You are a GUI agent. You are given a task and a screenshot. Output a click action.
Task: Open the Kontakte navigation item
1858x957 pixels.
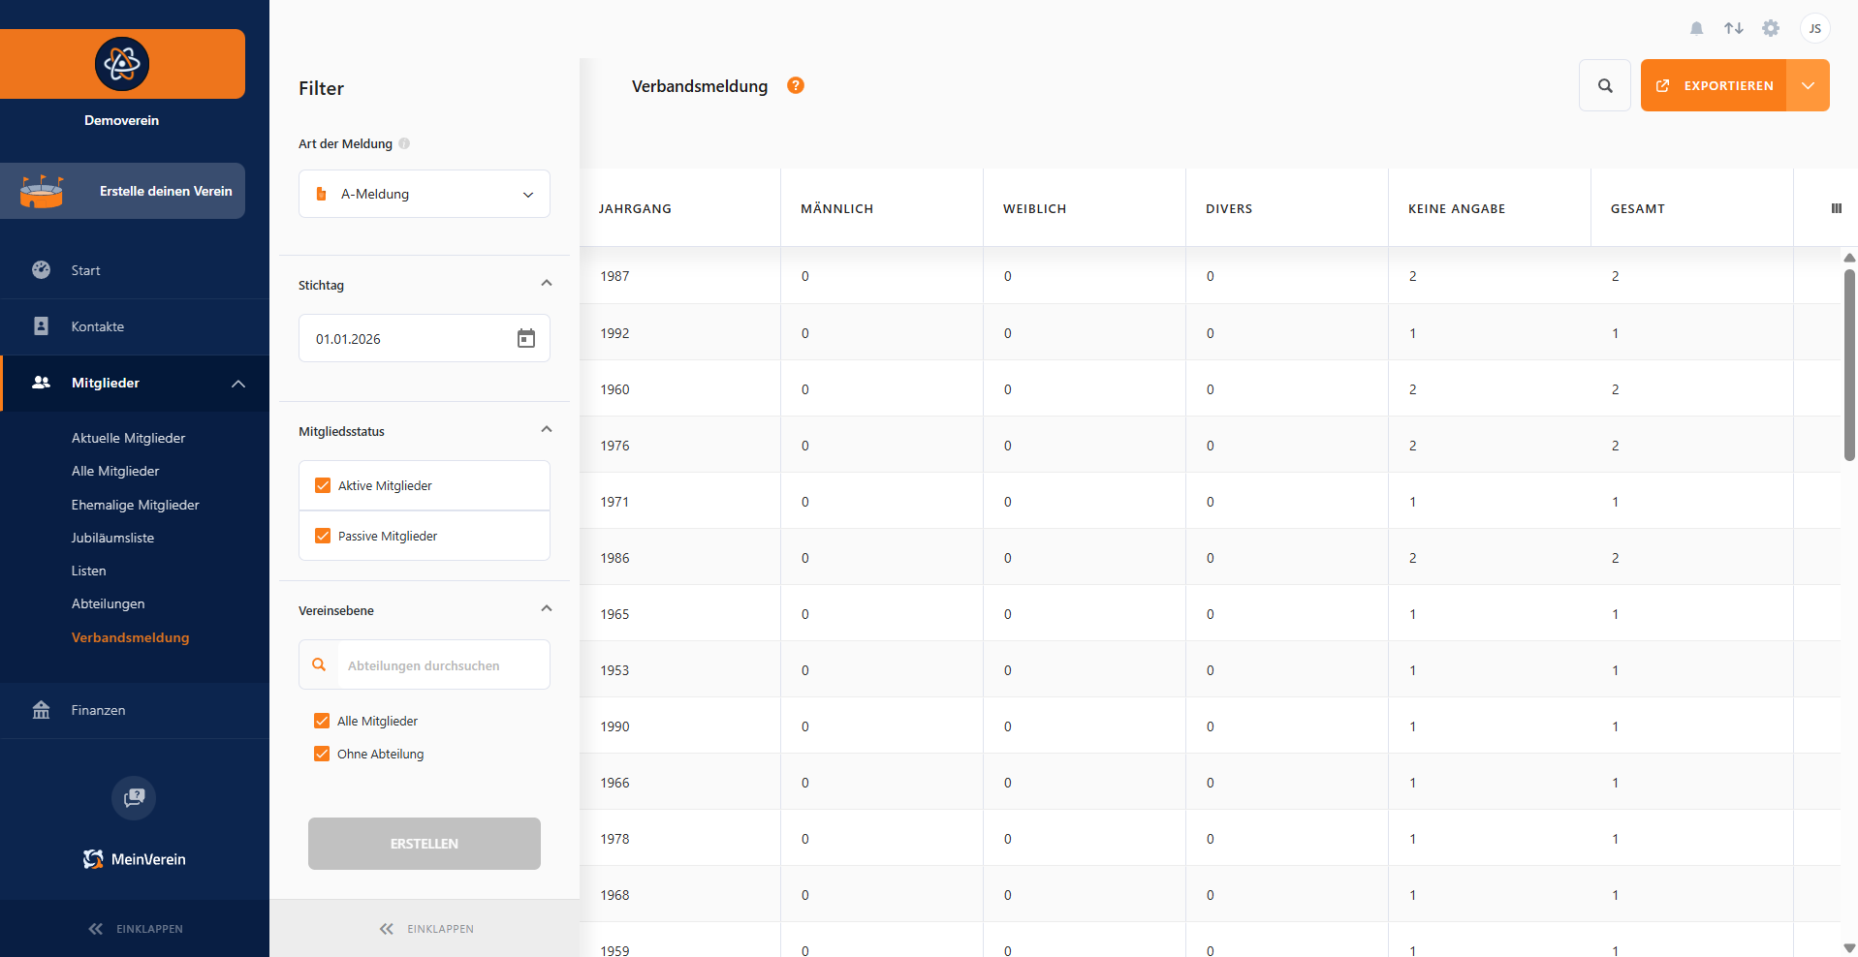[x=135, y=326]
